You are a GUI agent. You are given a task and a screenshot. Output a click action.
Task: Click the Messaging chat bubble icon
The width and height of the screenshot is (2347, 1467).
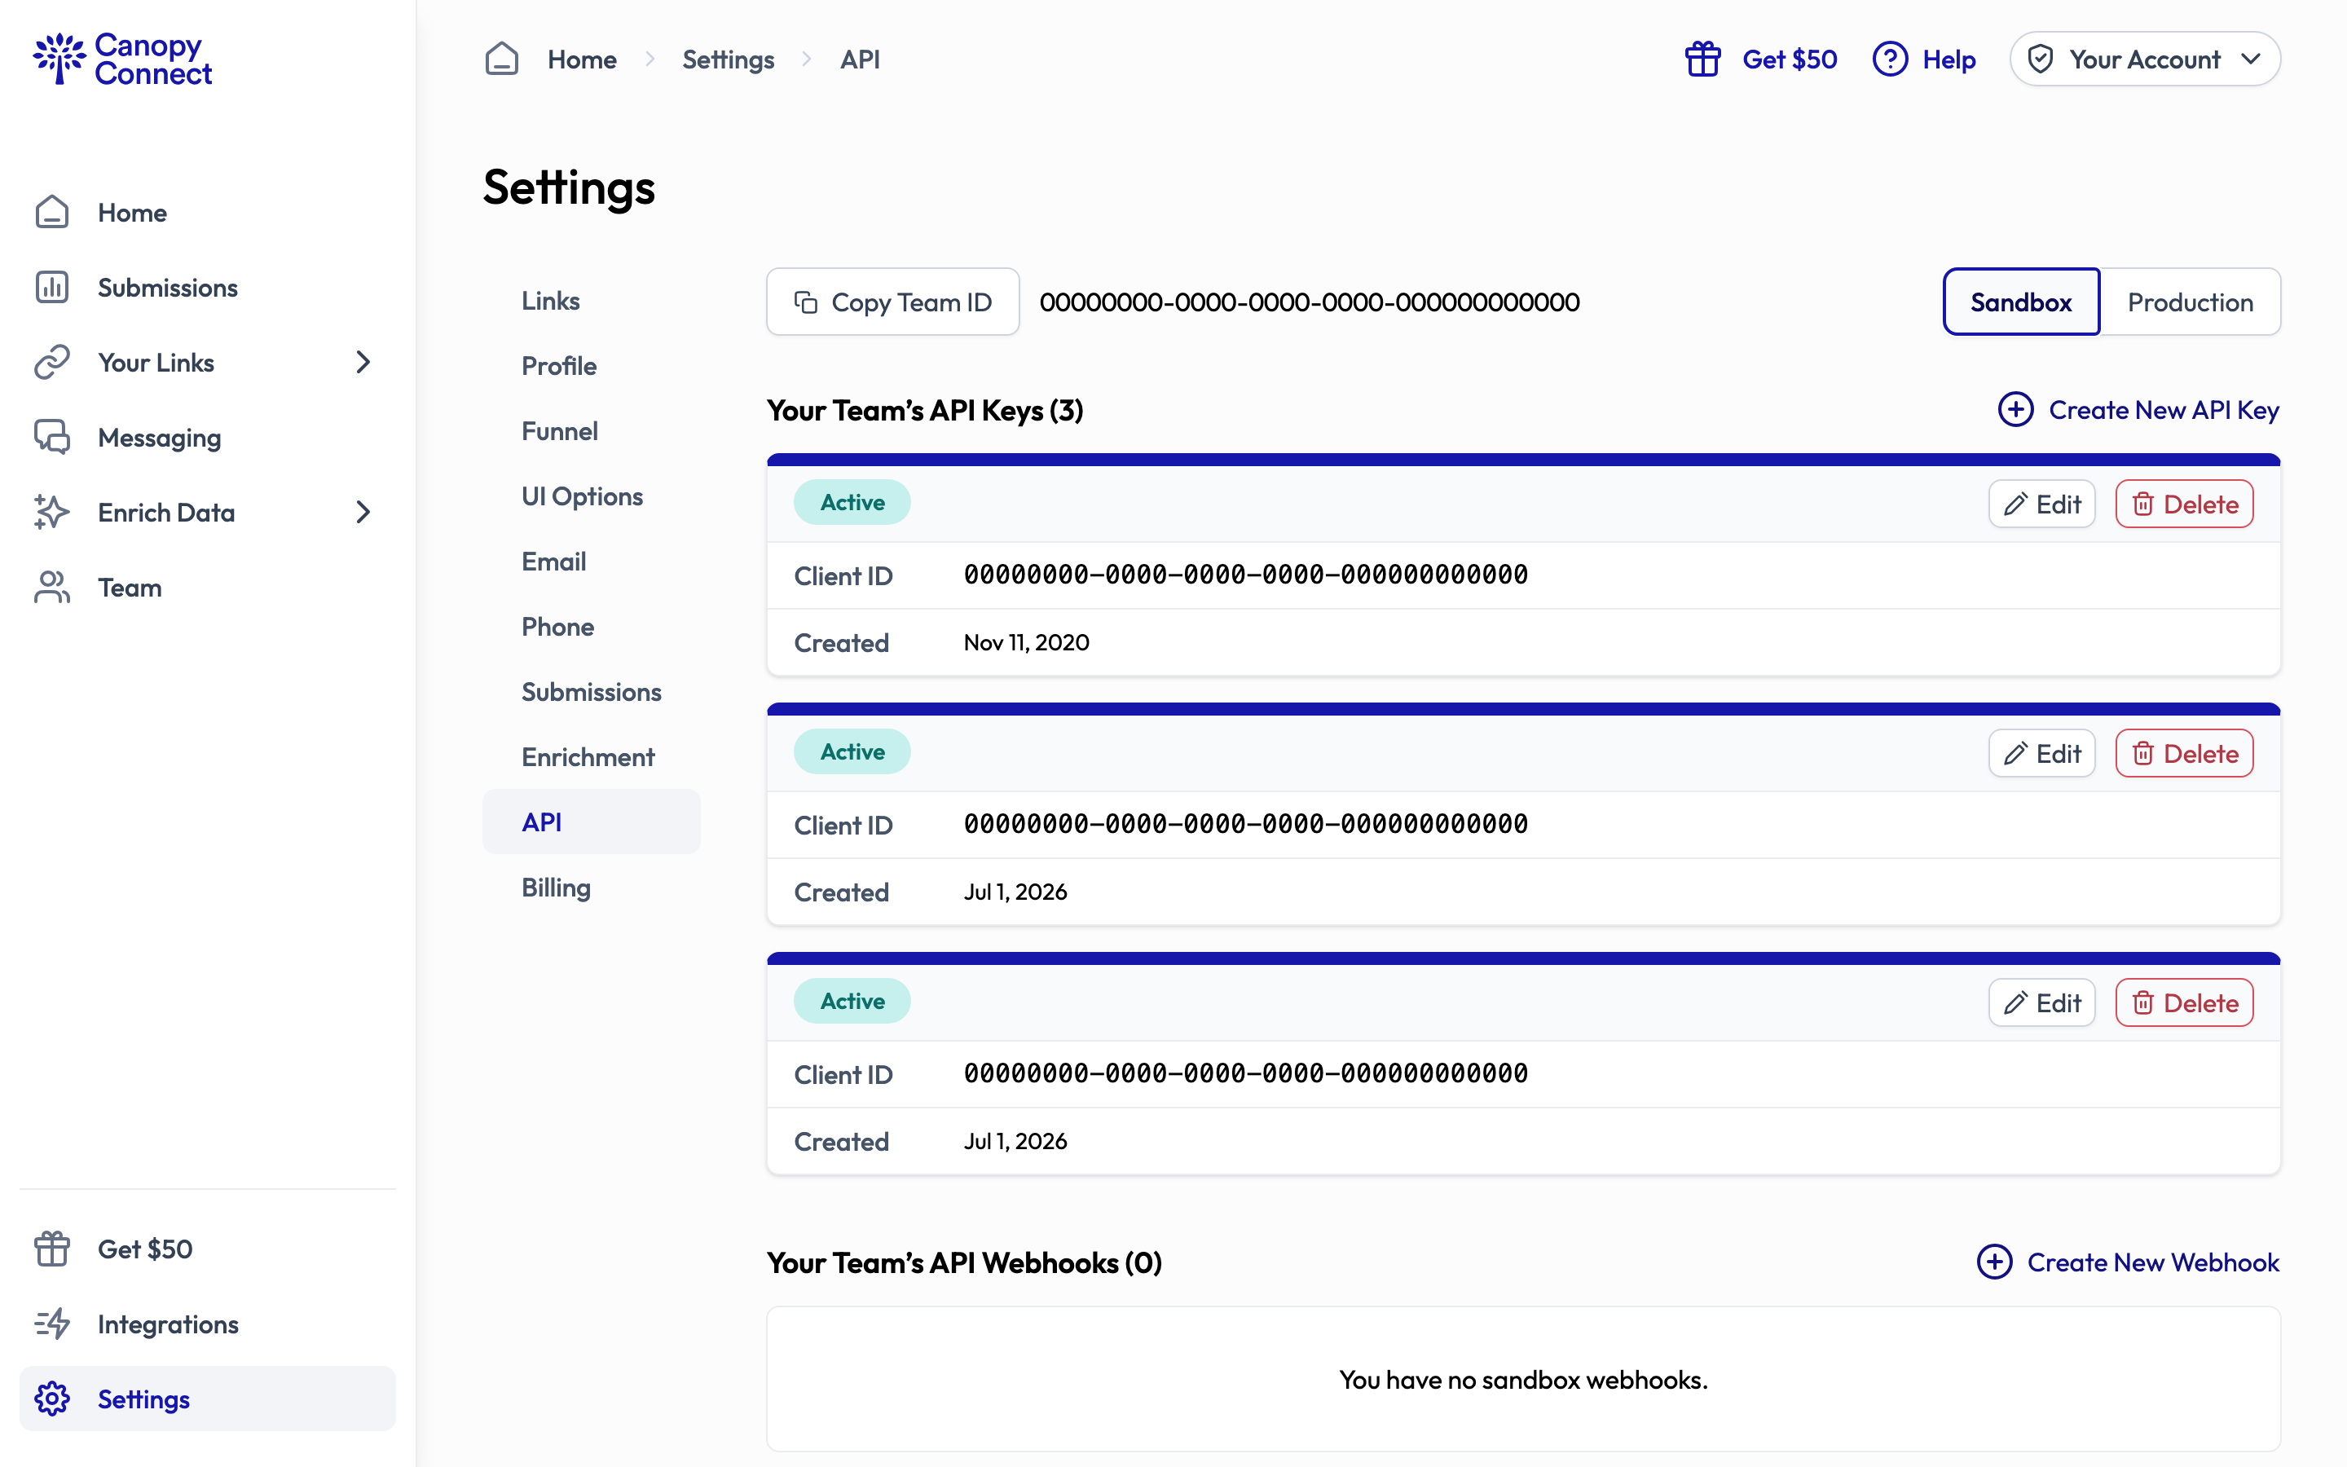coord(52,438)
